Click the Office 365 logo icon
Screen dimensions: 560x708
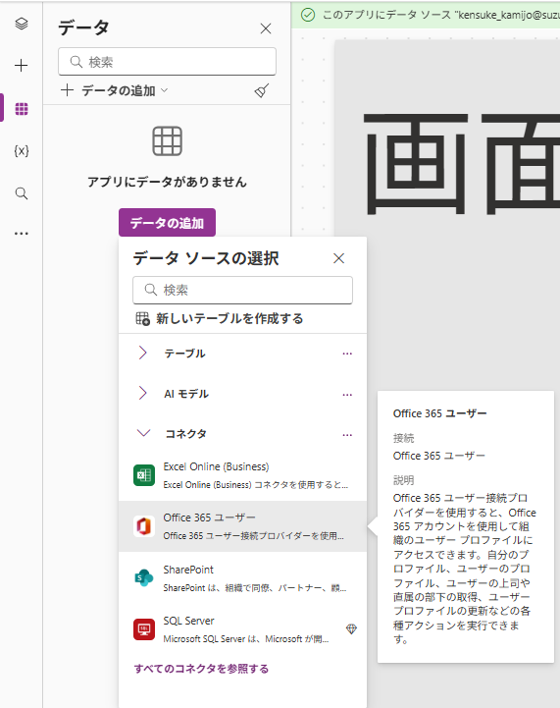[144, 526]
